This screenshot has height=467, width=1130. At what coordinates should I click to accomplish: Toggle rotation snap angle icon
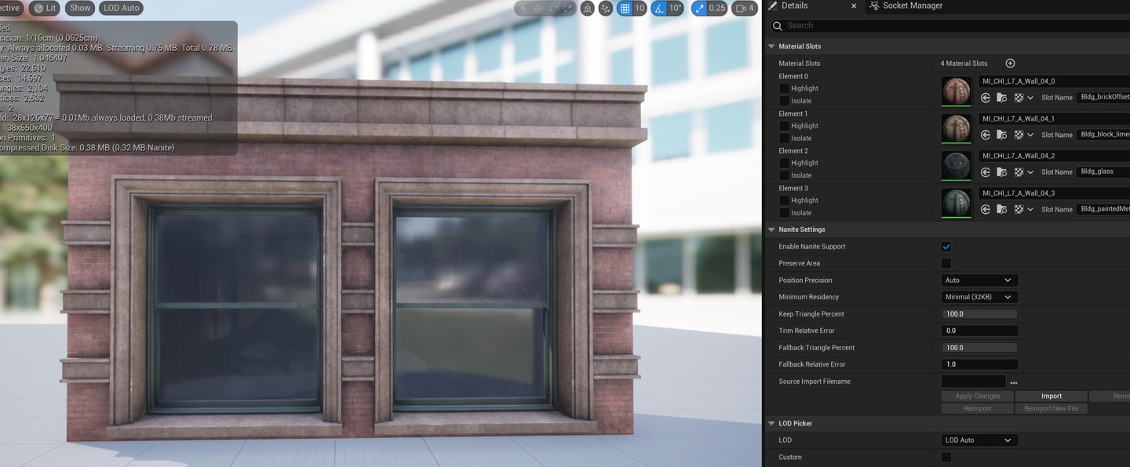tap(660, 9)
